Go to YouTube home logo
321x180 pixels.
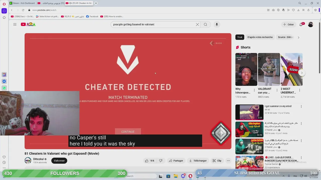click(28, 24)
